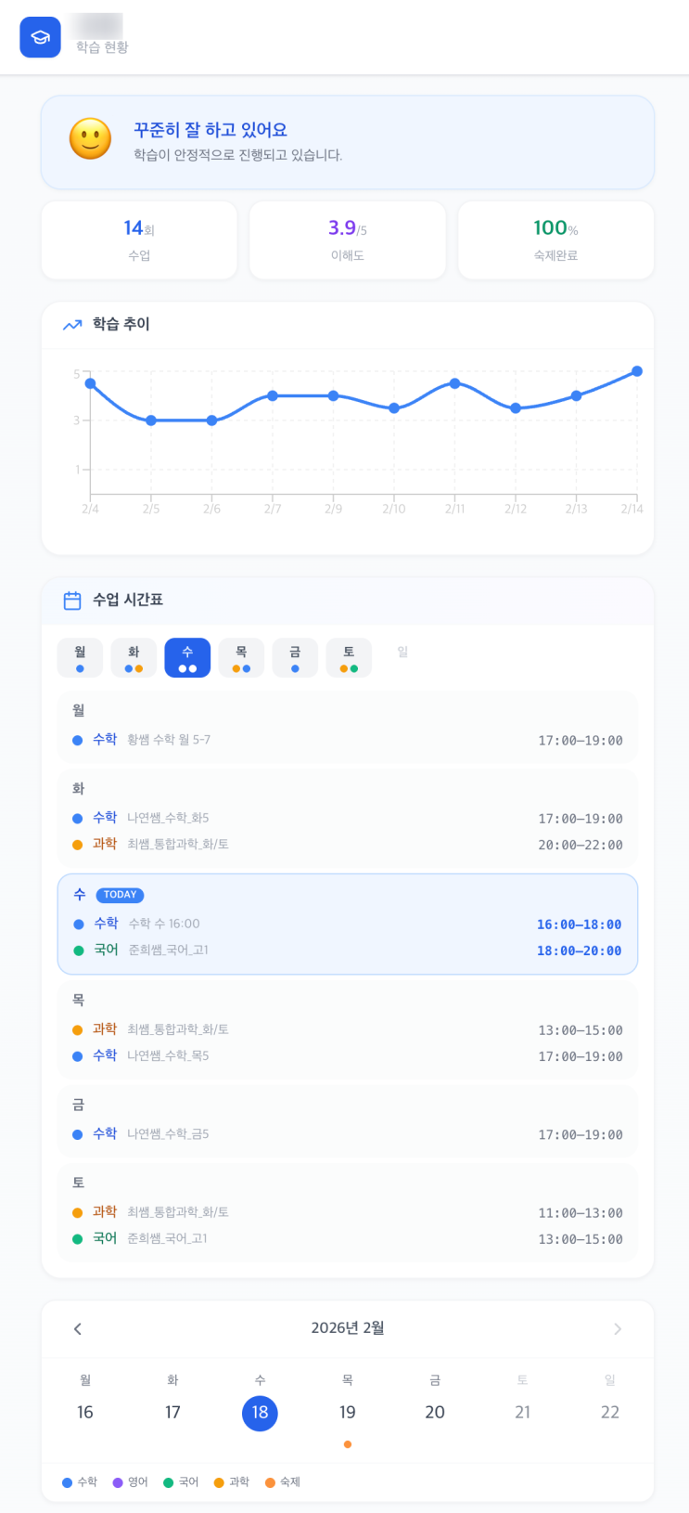
Task: Open the 100% 숙제완료 stat card
Action: pyautogui.click(x=555, y=239)
